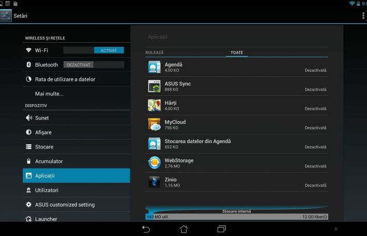The image size is (367, 236).
Task: Switch to the TOATE tab
Action: (237, 53)
